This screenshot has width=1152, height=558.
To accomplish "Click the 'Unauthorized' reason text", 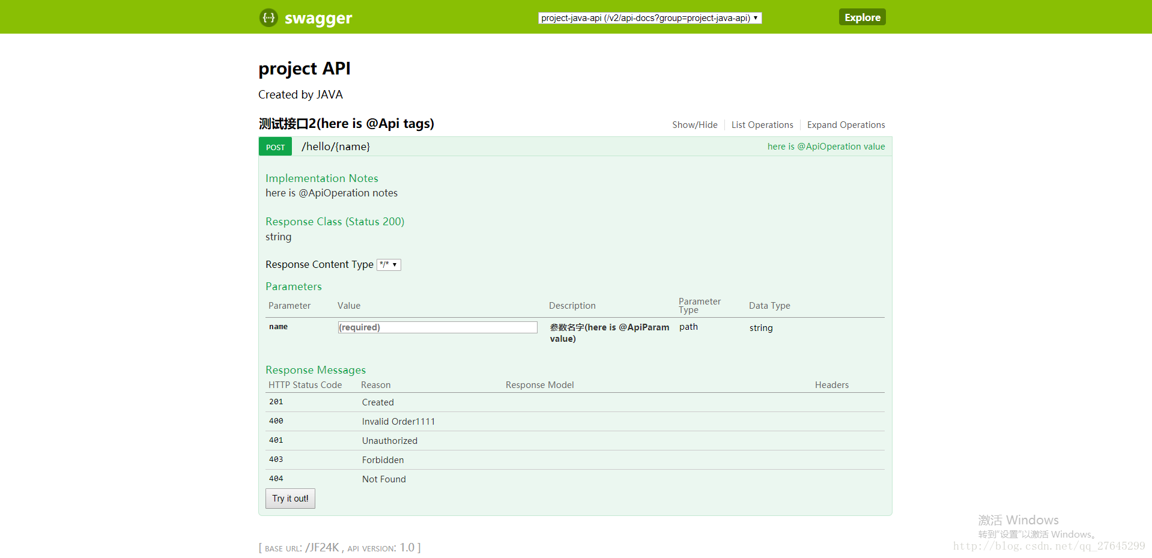I will point(389,441).
